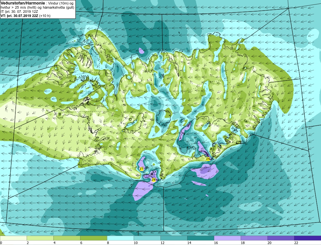Click the legend scale value 8
Image resolution: width=321 pixels, height=245 pixels.
(108, 243)
